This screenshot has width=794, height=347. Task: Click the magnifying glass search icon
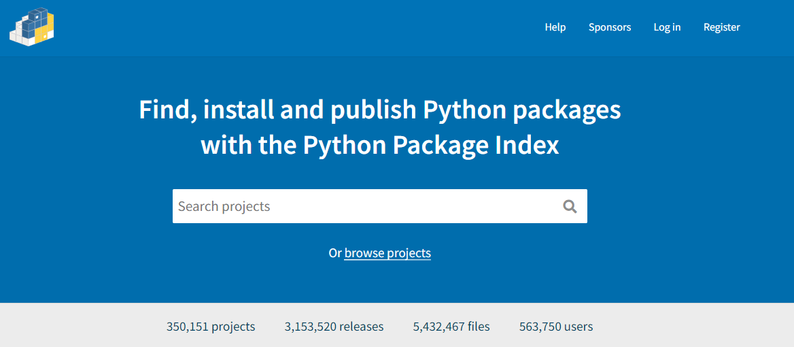pos(570,206)
